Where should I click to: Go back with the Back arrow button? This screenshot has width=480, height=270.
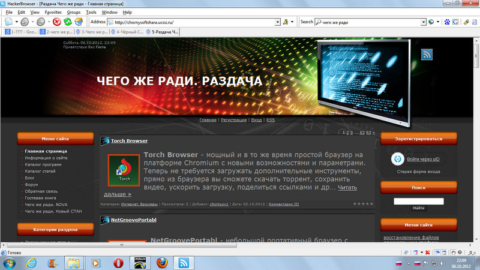[x=25, y=22]
